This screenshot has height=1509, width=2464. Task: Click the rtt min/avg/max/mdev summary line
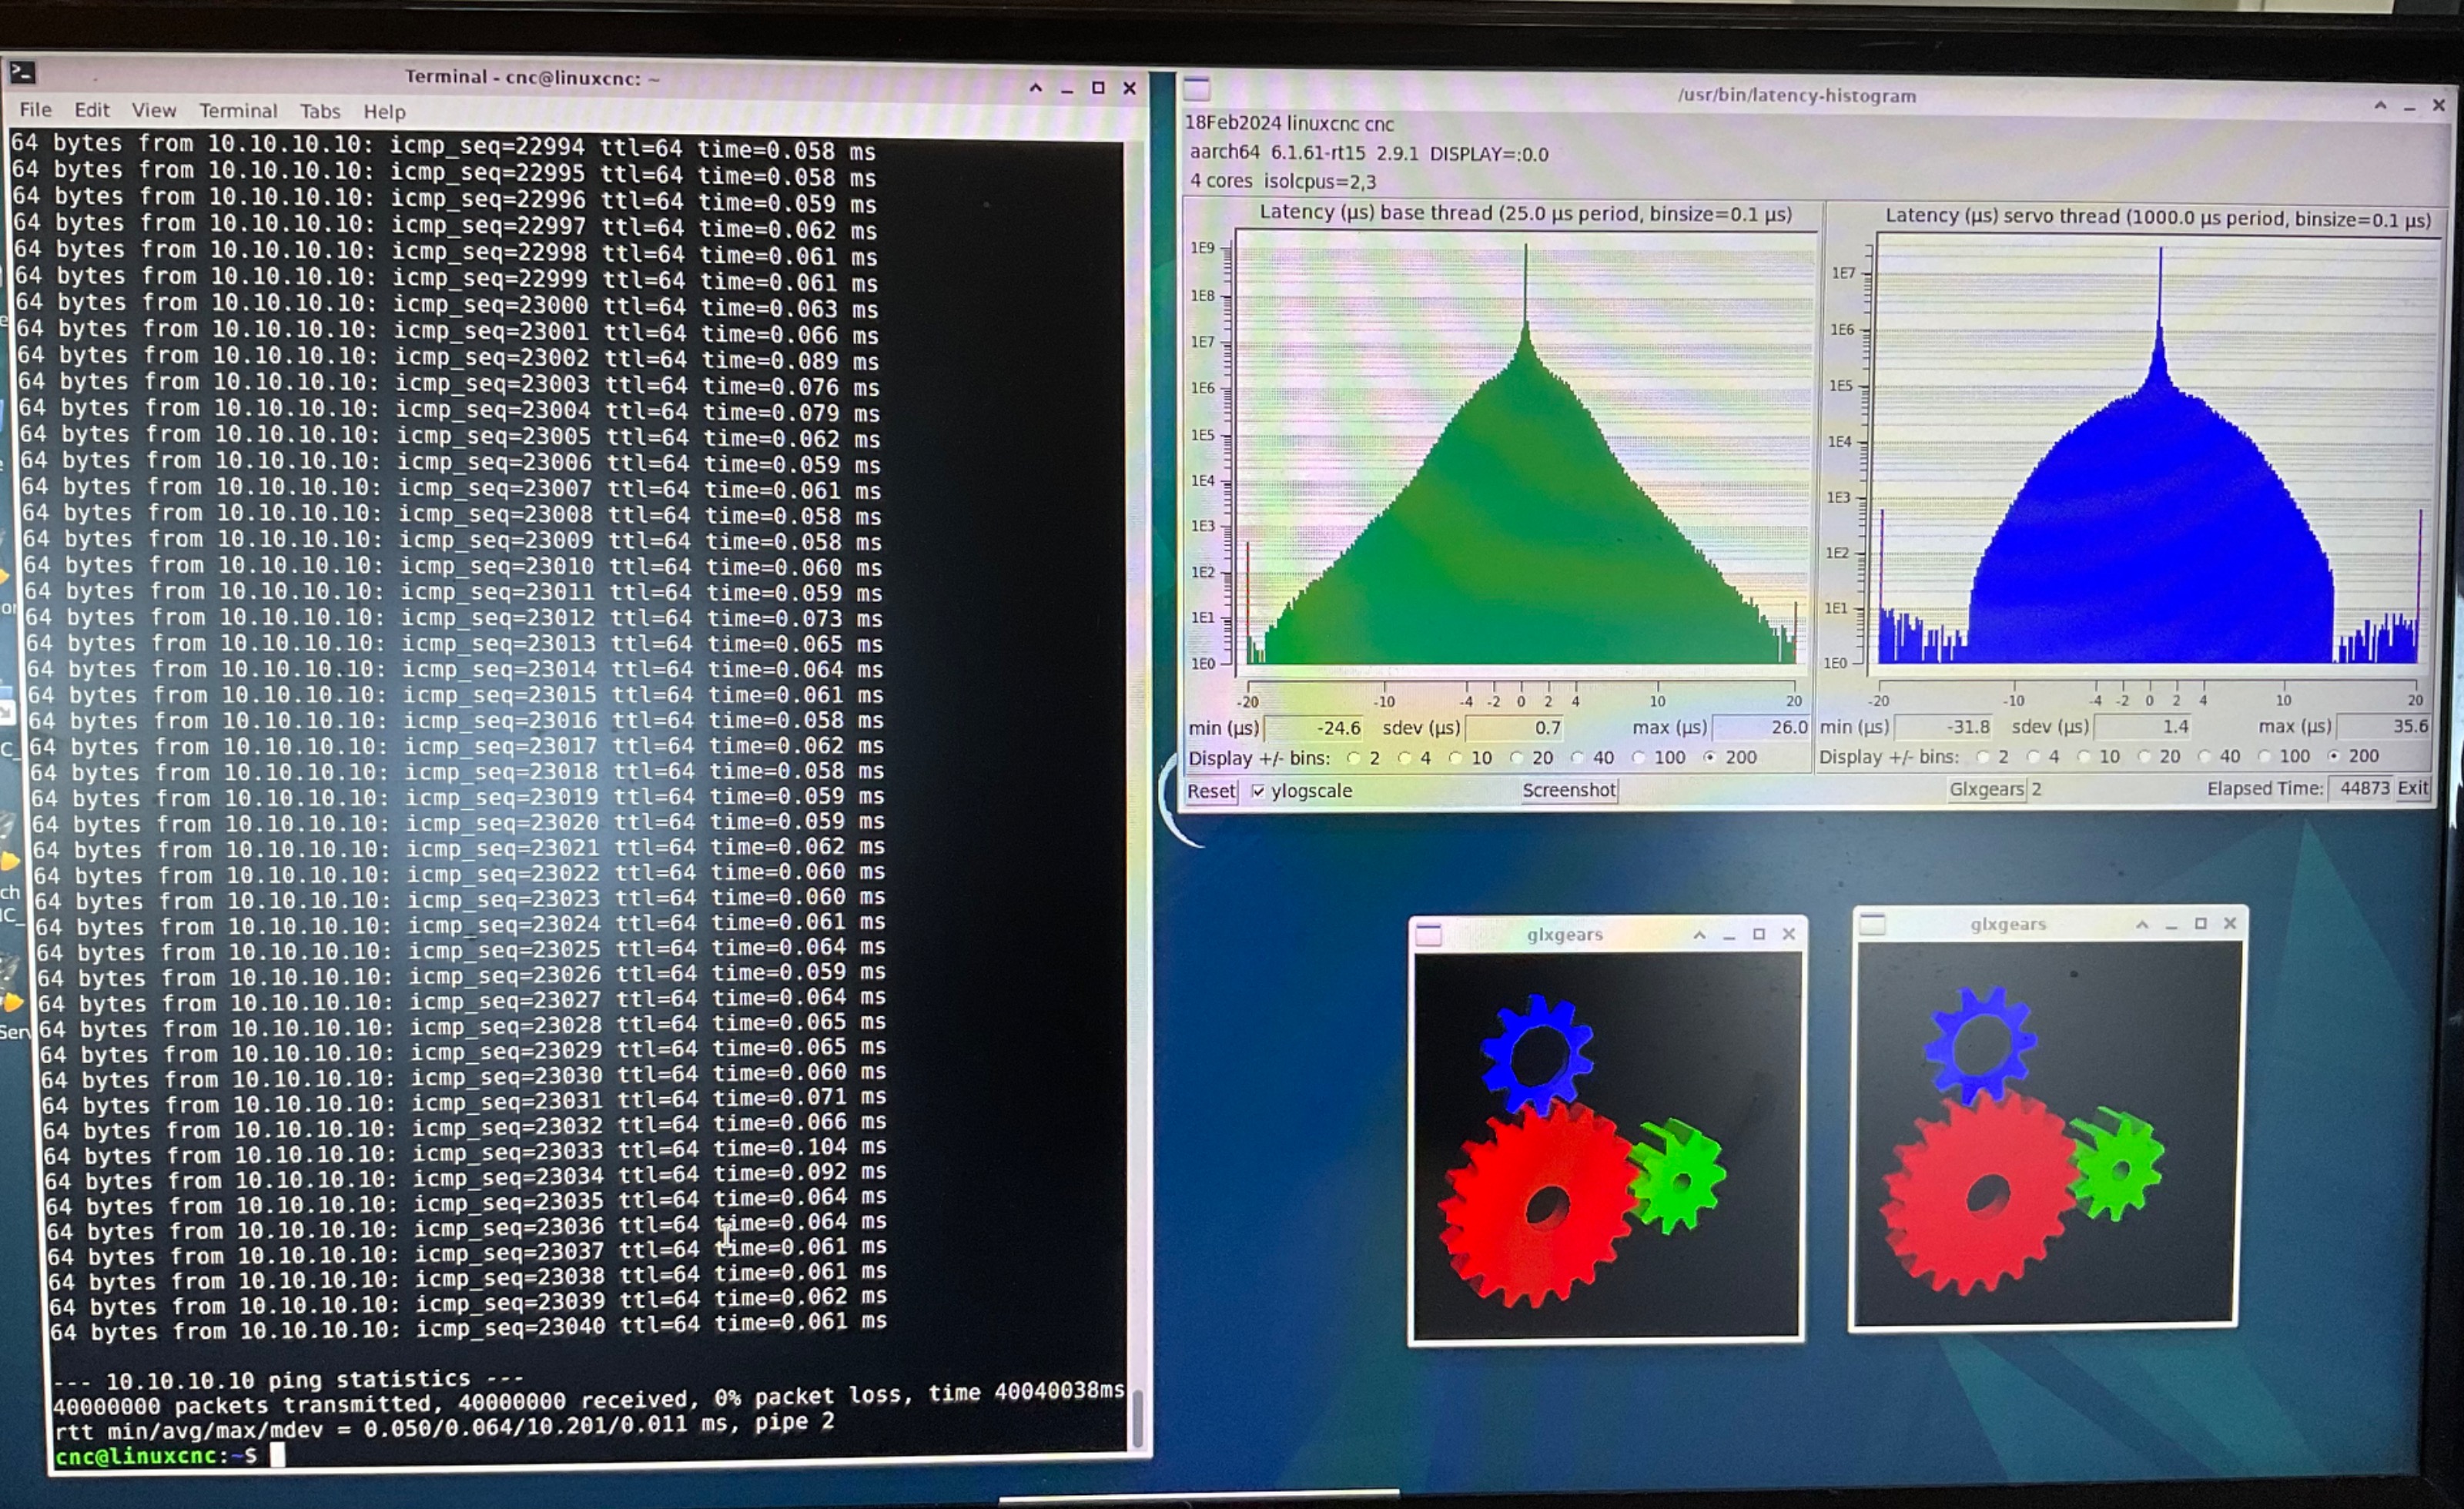click(x=445, y=1427)
